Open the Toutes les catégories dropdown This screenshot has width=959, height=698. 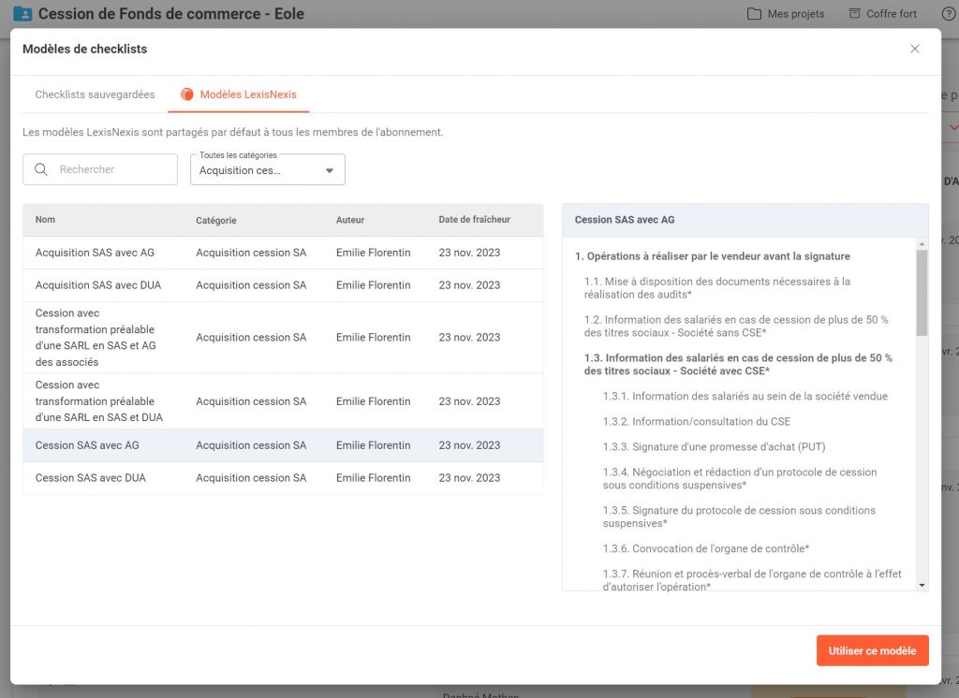pyautogui.click(x=267, y=169)
